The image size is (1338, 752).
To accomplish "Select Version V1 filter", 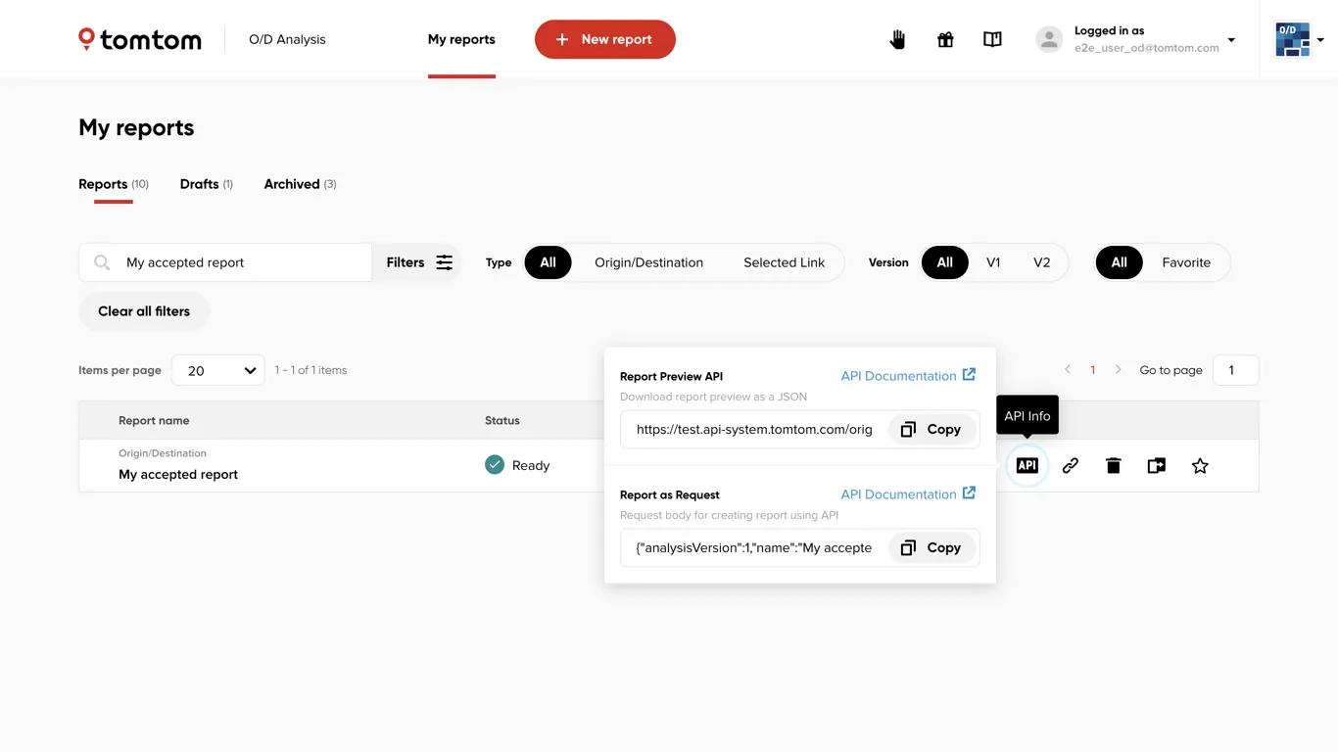I will tap(993, 262).
